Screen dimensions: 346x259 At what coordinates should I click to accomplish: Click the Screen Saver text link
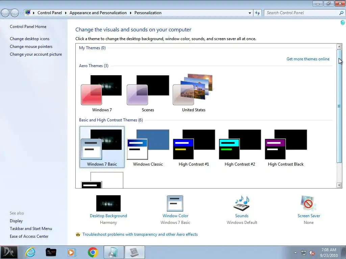pyautogui.click(x=308, y=216)
